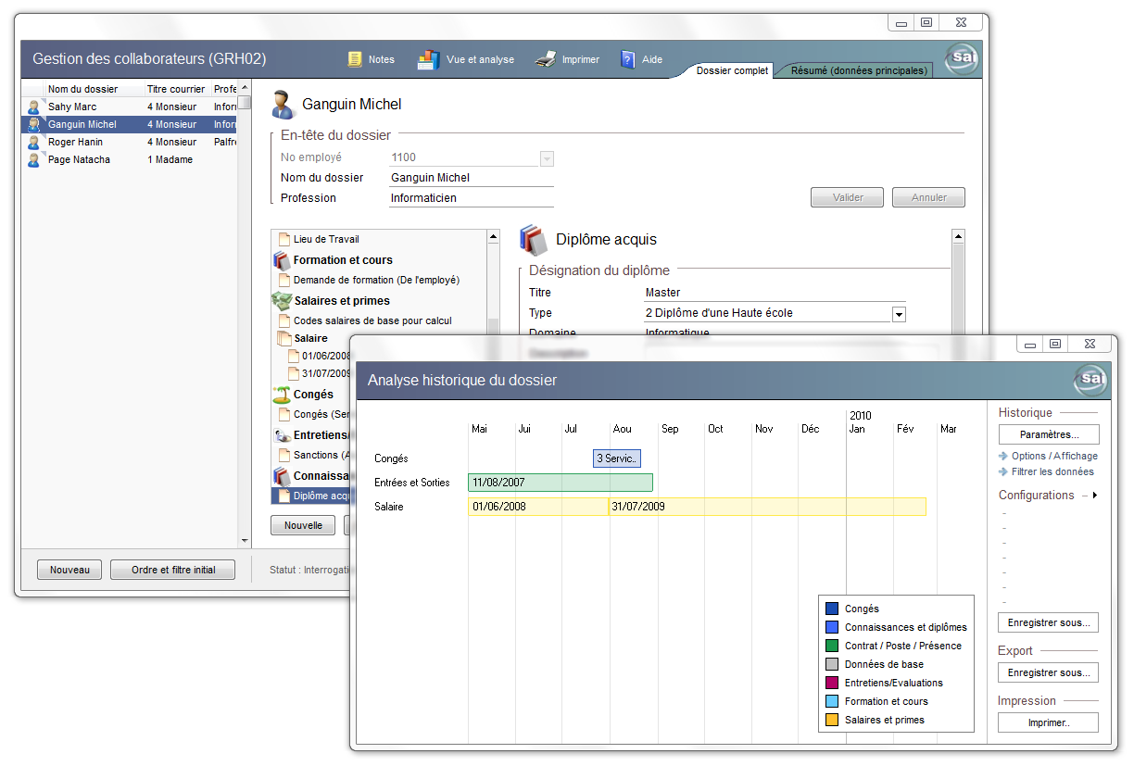This screenshot has height=766, width=1134.
Task: Click the Salaires et primes legend swatch
Action: (831, 720)
